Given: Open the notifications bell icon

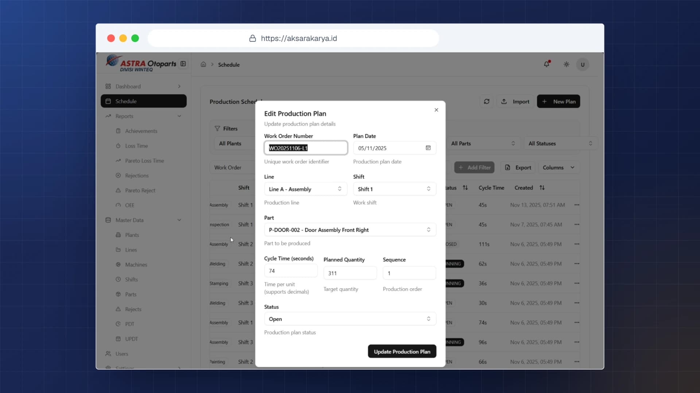Looking at the screenshot, I should (547, 64).
